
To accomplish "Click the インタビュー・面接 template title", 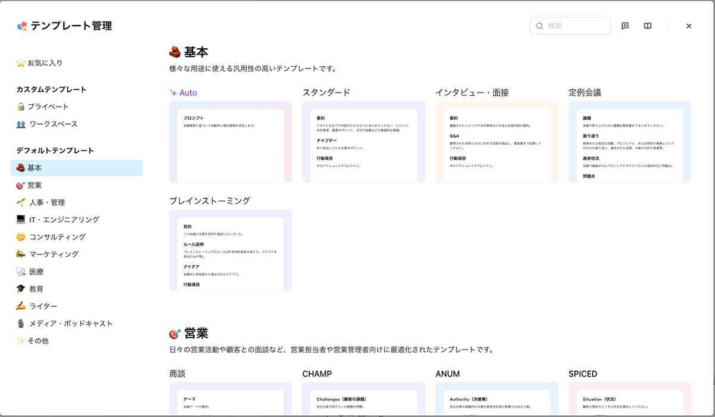I will click(472, 93).
